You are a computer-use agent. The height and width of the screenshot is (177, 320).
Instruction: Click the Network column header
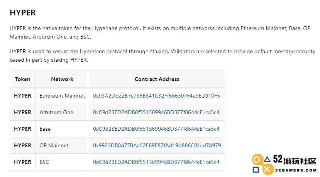click(x=62, y=79)
